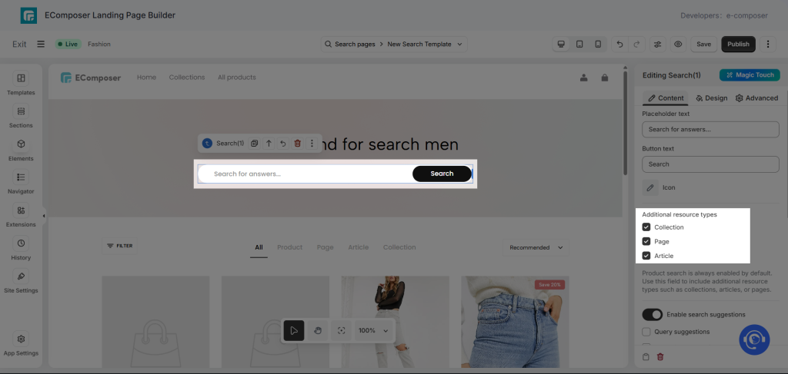The image size is (788, 374).
Task: Select the hand pan tool
Action: click(318, 330)
